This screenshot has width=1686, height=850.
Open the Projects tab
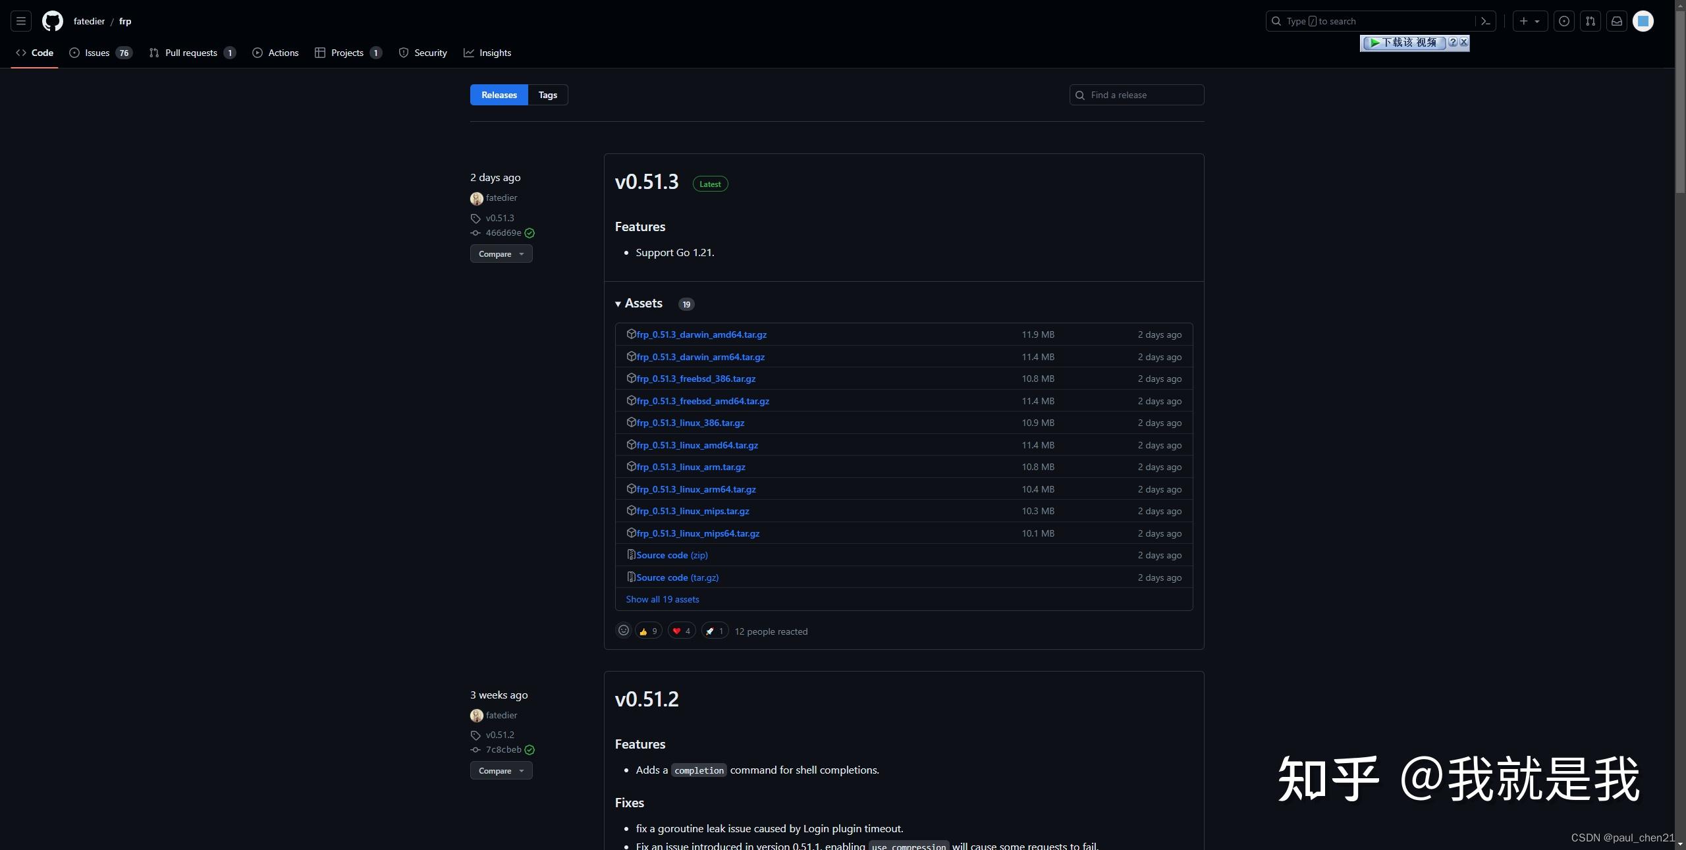[x=348, y=53]
